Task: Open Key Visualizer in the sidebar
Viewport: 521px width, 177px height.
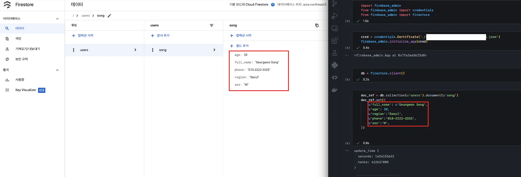Action: [x=26, y=90]
